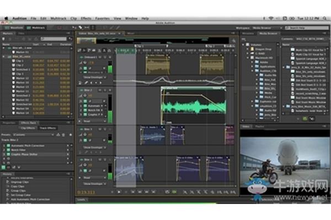331x220 pixels.
Task: Switch to the Mixer tab
Action: click(131, 33)
